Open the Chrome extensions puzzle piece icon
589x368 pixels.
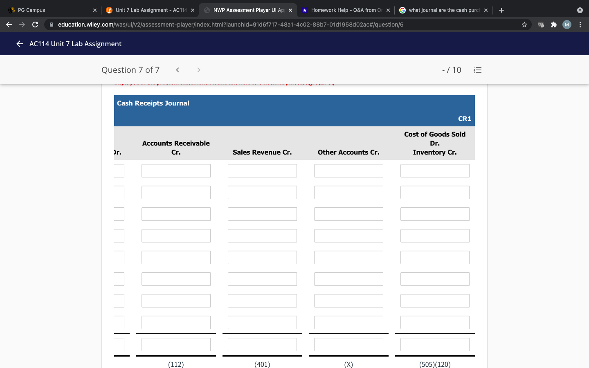553,25
